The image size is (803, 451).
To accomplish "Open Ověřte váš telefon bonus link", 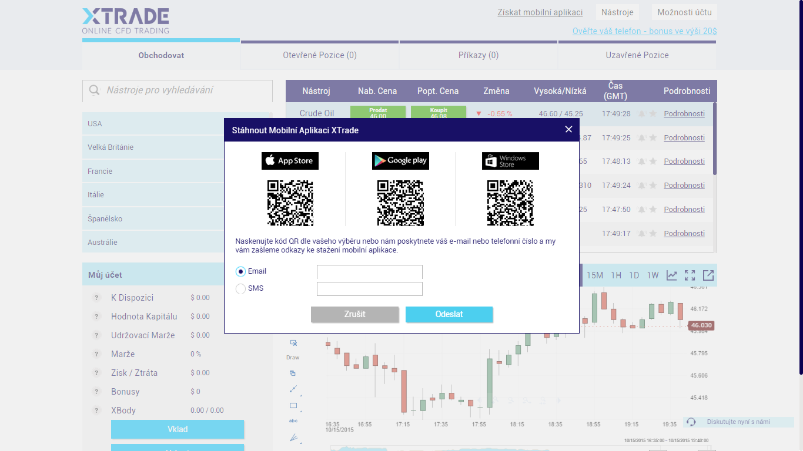I will pyautogui.click(x=645, y=31).
